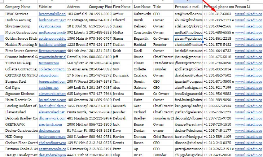Open goldensourcekitchen website link

click(52, 39)
